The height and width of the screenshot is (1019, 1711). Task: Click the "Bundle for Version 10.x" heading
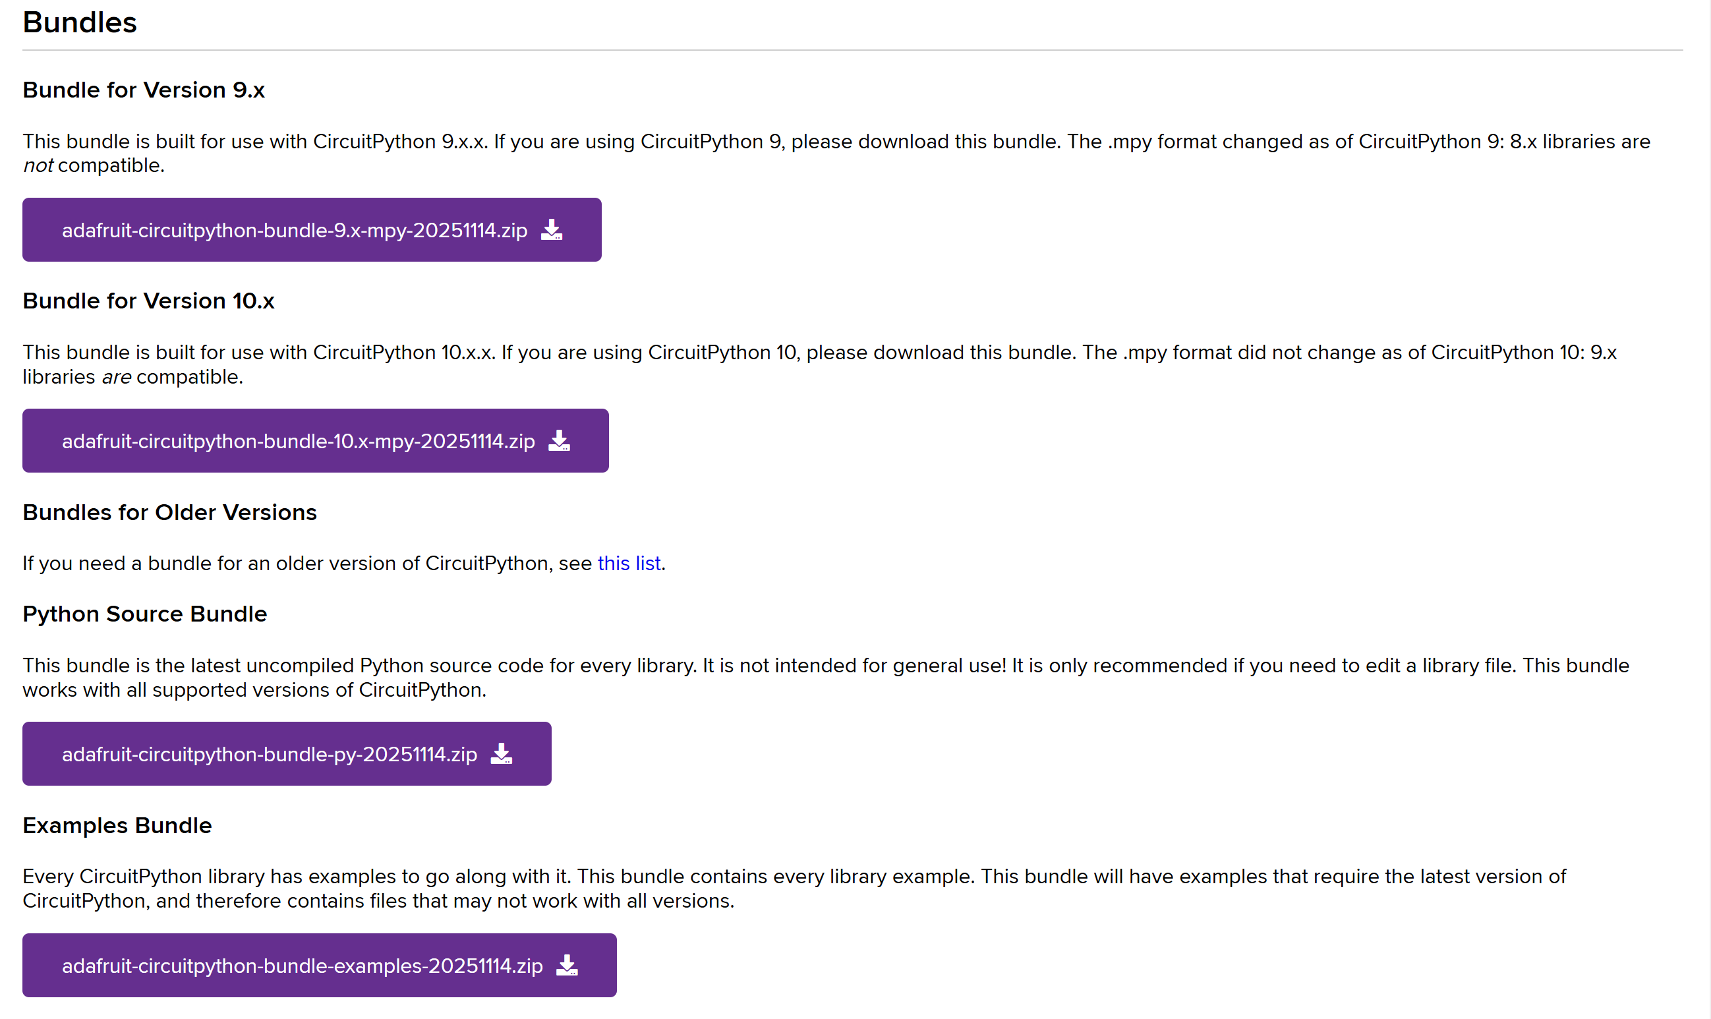[148, 301]
